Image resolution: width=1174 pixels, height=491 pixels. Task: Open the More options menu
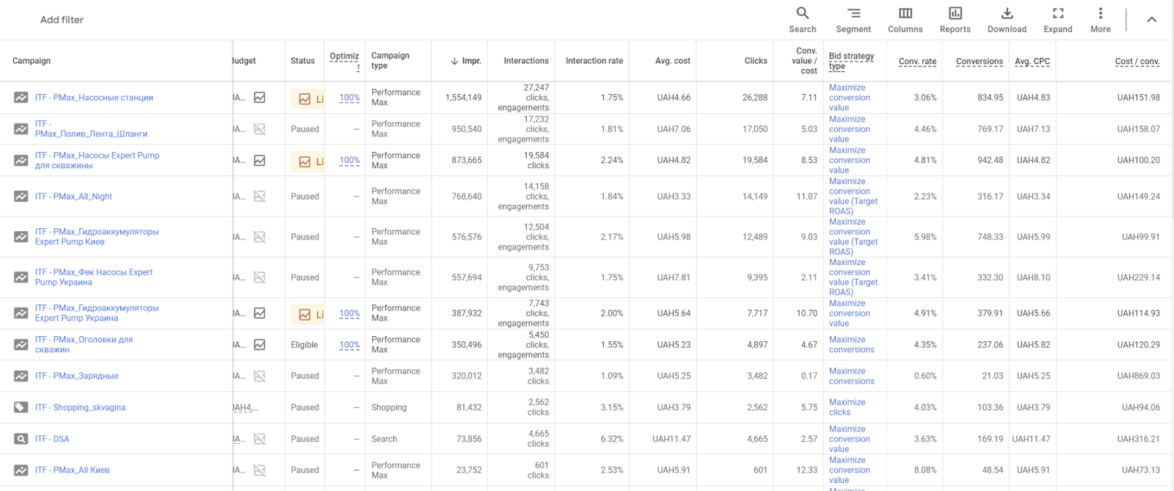pos(1100,20)
